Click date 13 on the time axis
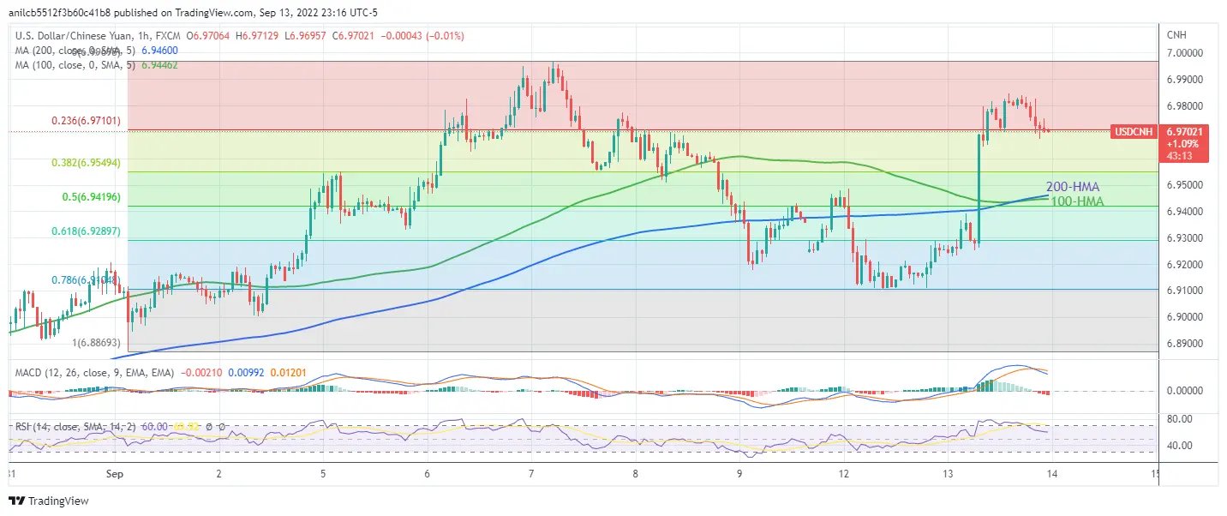This screenshot has height=516, width=1227. coord(949,473)
